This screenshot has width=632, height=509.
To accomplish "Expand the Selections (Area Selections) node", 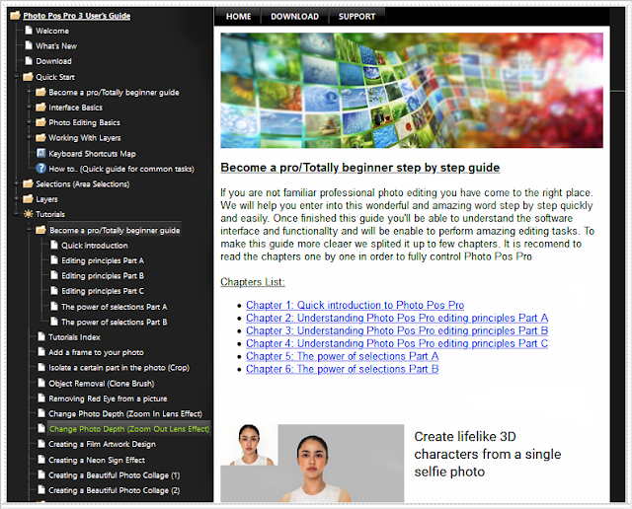I will click(x=17, y=183).
